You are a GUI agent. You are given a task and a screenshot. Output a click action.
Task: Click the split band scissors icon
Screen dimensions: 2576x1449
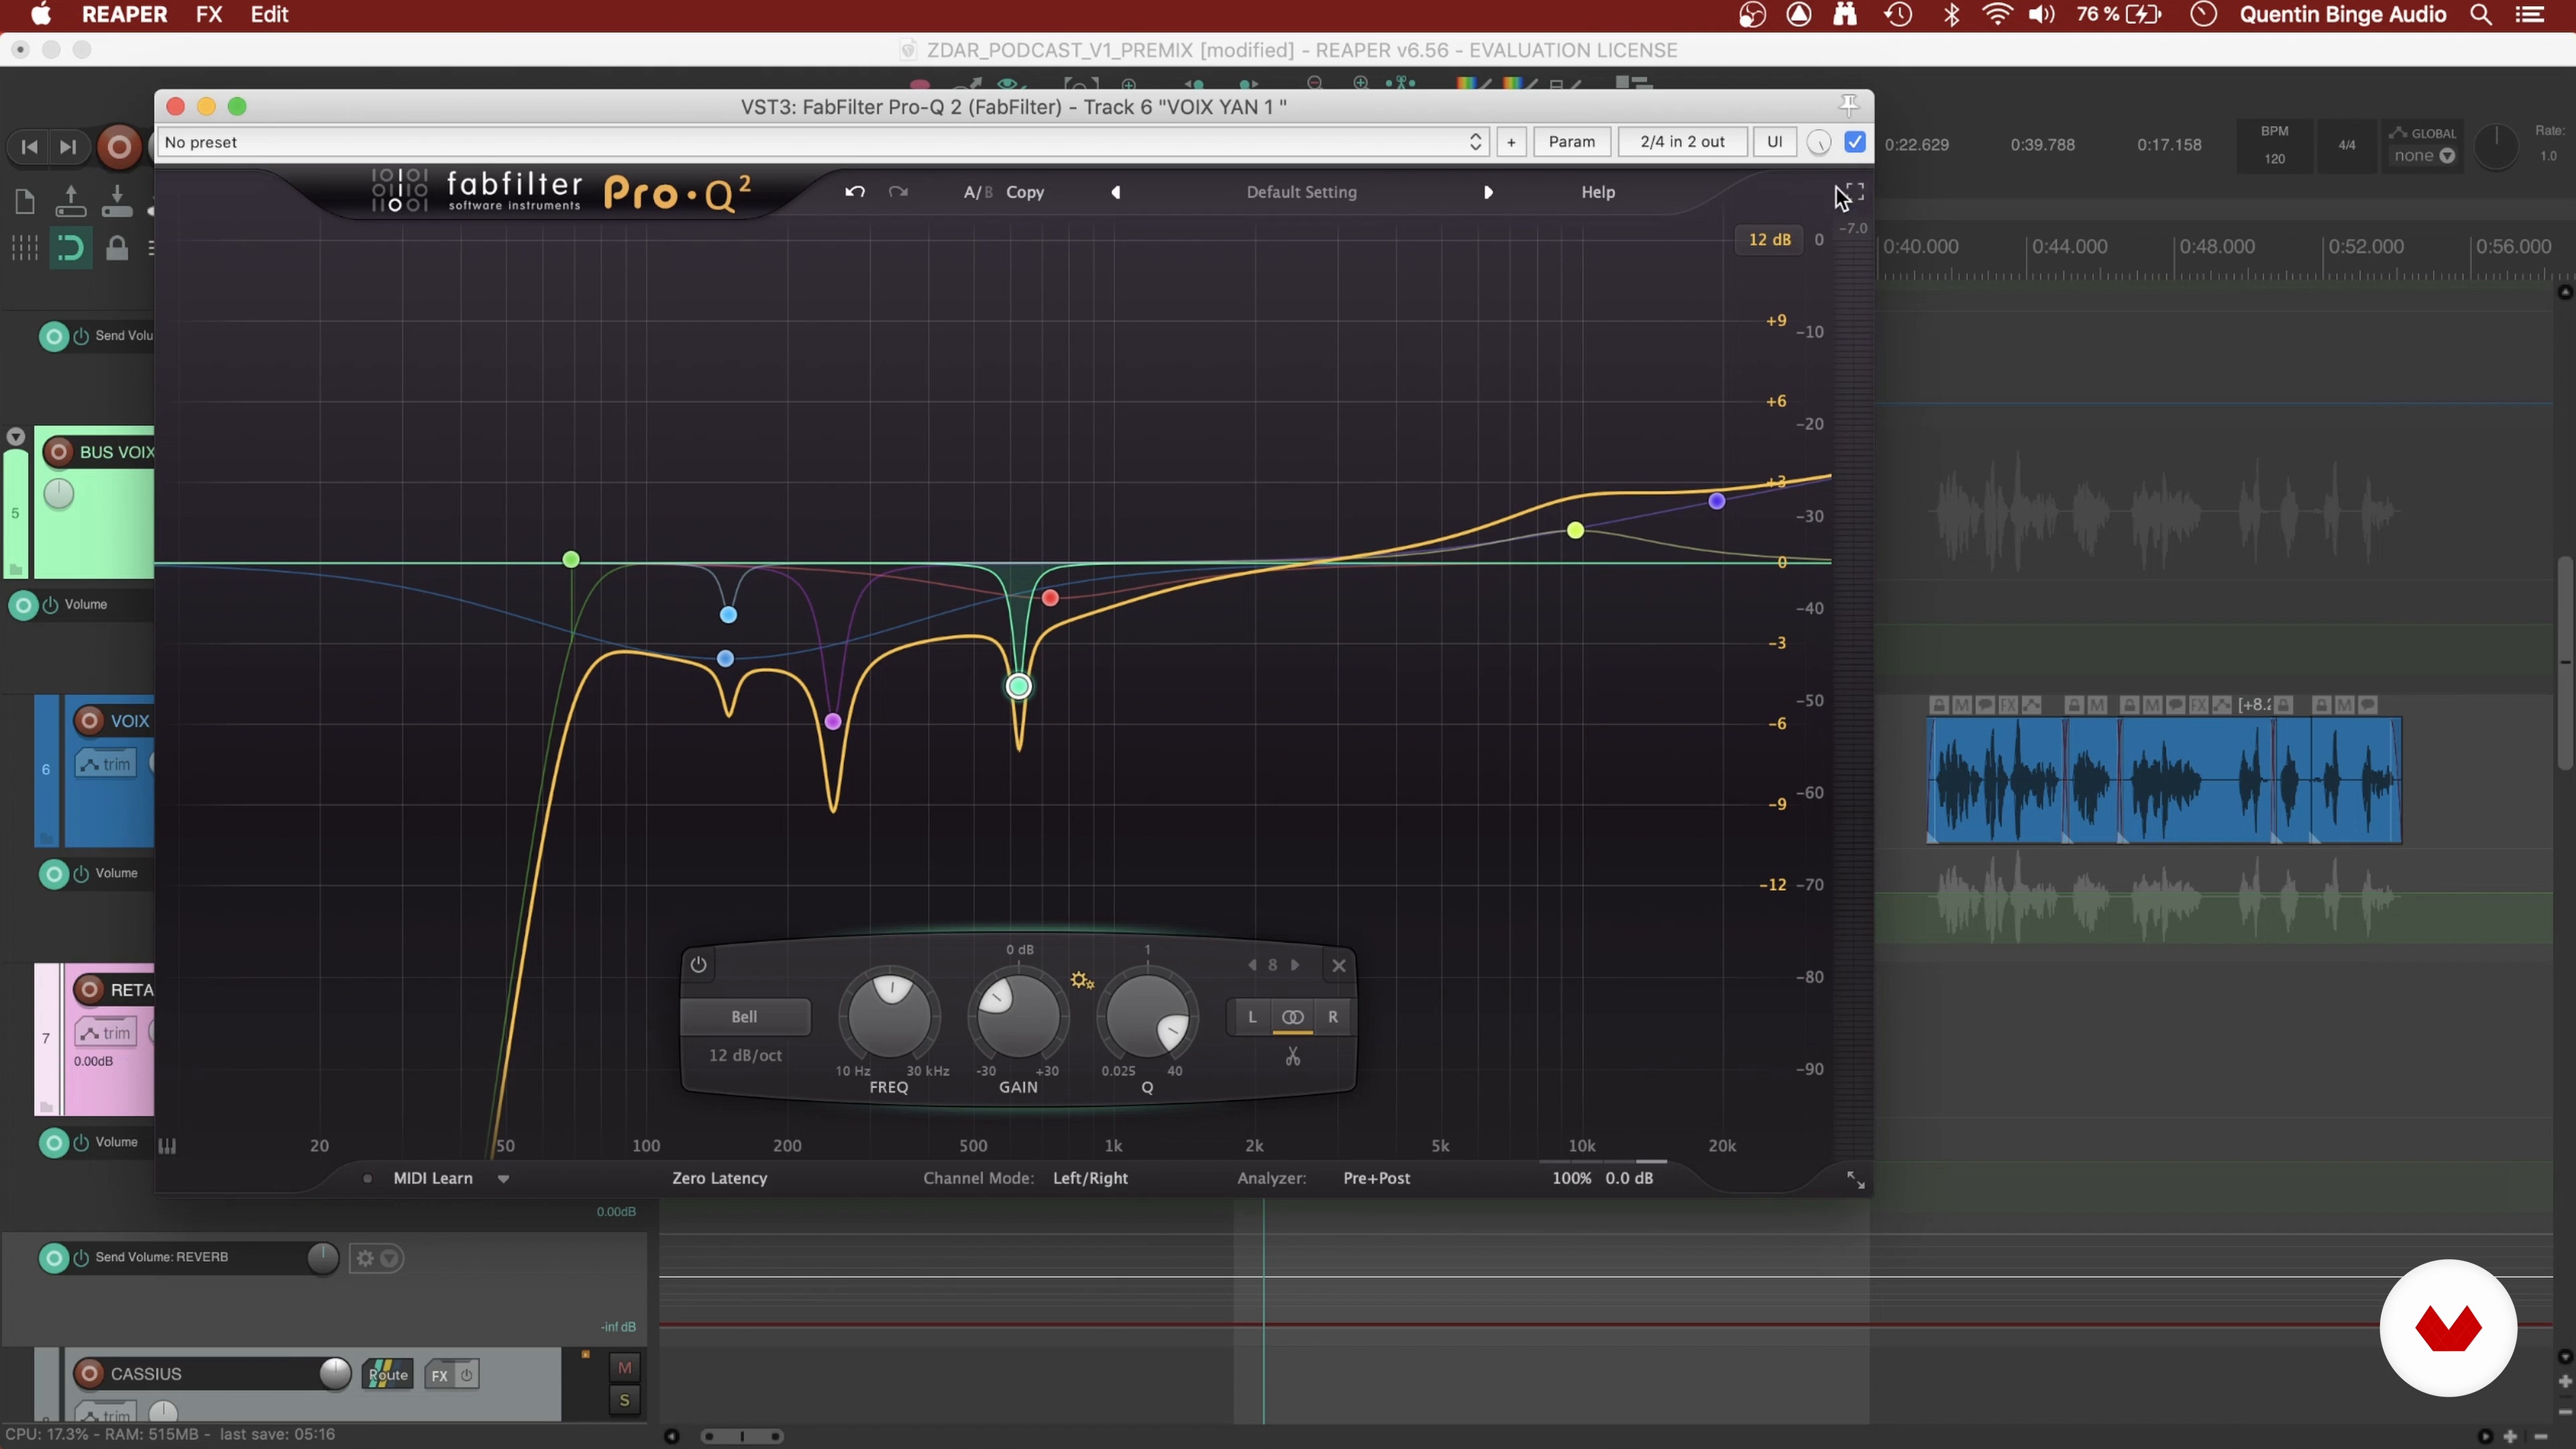pyautogui.click(x=1293, y=1057)
